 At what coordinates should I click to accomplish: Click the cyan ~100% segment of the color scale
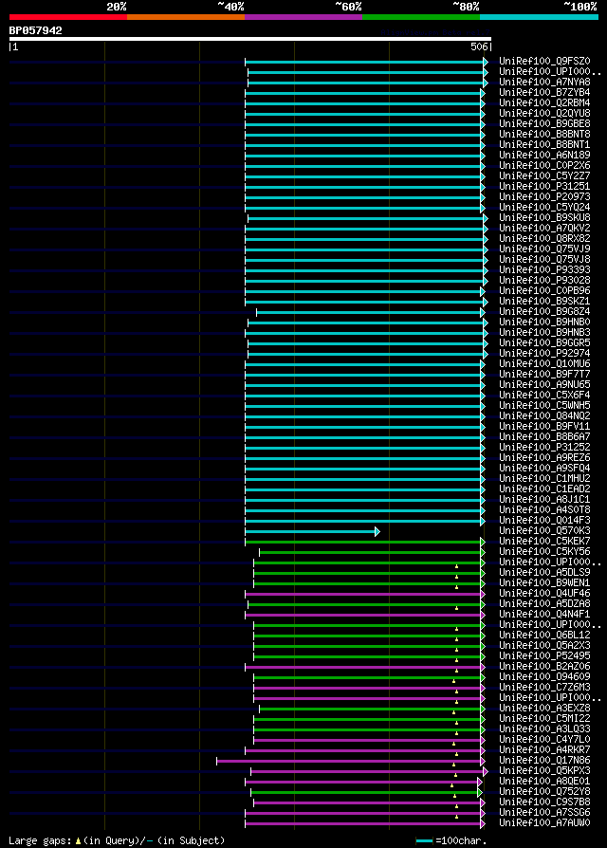coord(539,17)
